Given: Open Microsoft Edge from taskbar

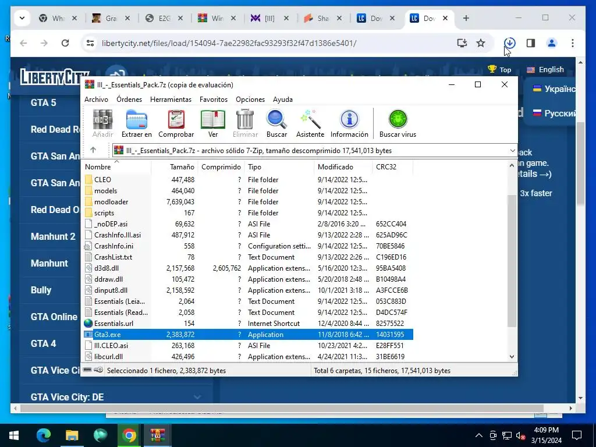Looking at the screenshot, I should point(43,435).
